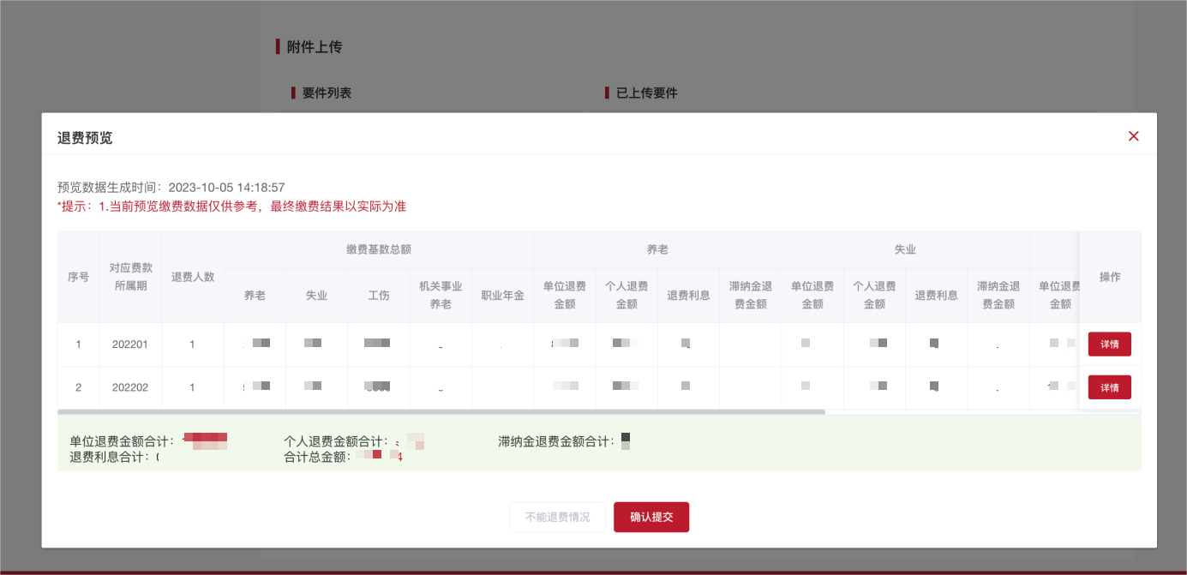Click the 操作 column header

click(1110, 277)
